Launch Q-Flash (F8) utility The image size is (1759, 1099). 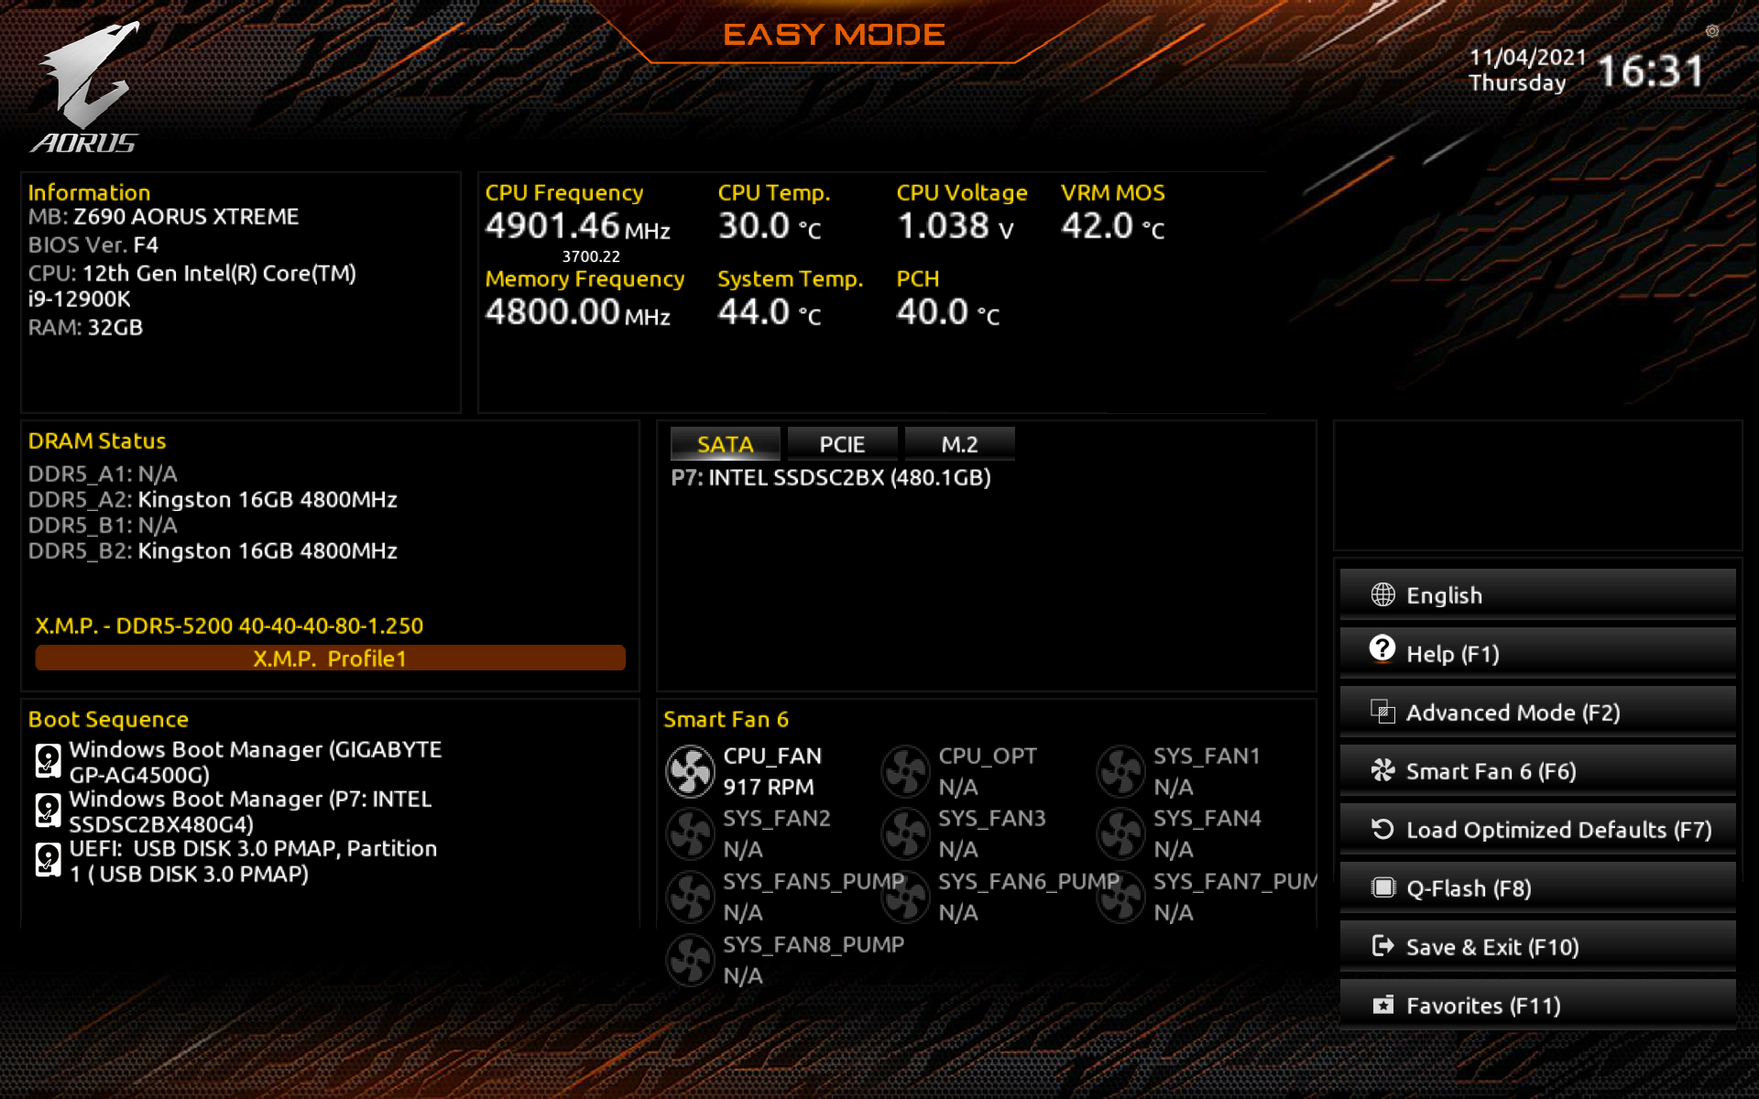(1536, 888)
